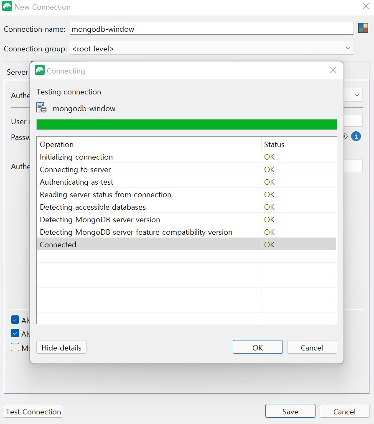The height and width of the screenshot is (424, 374).
Task: Cancel the New Connection window
Action: [344, 411]
